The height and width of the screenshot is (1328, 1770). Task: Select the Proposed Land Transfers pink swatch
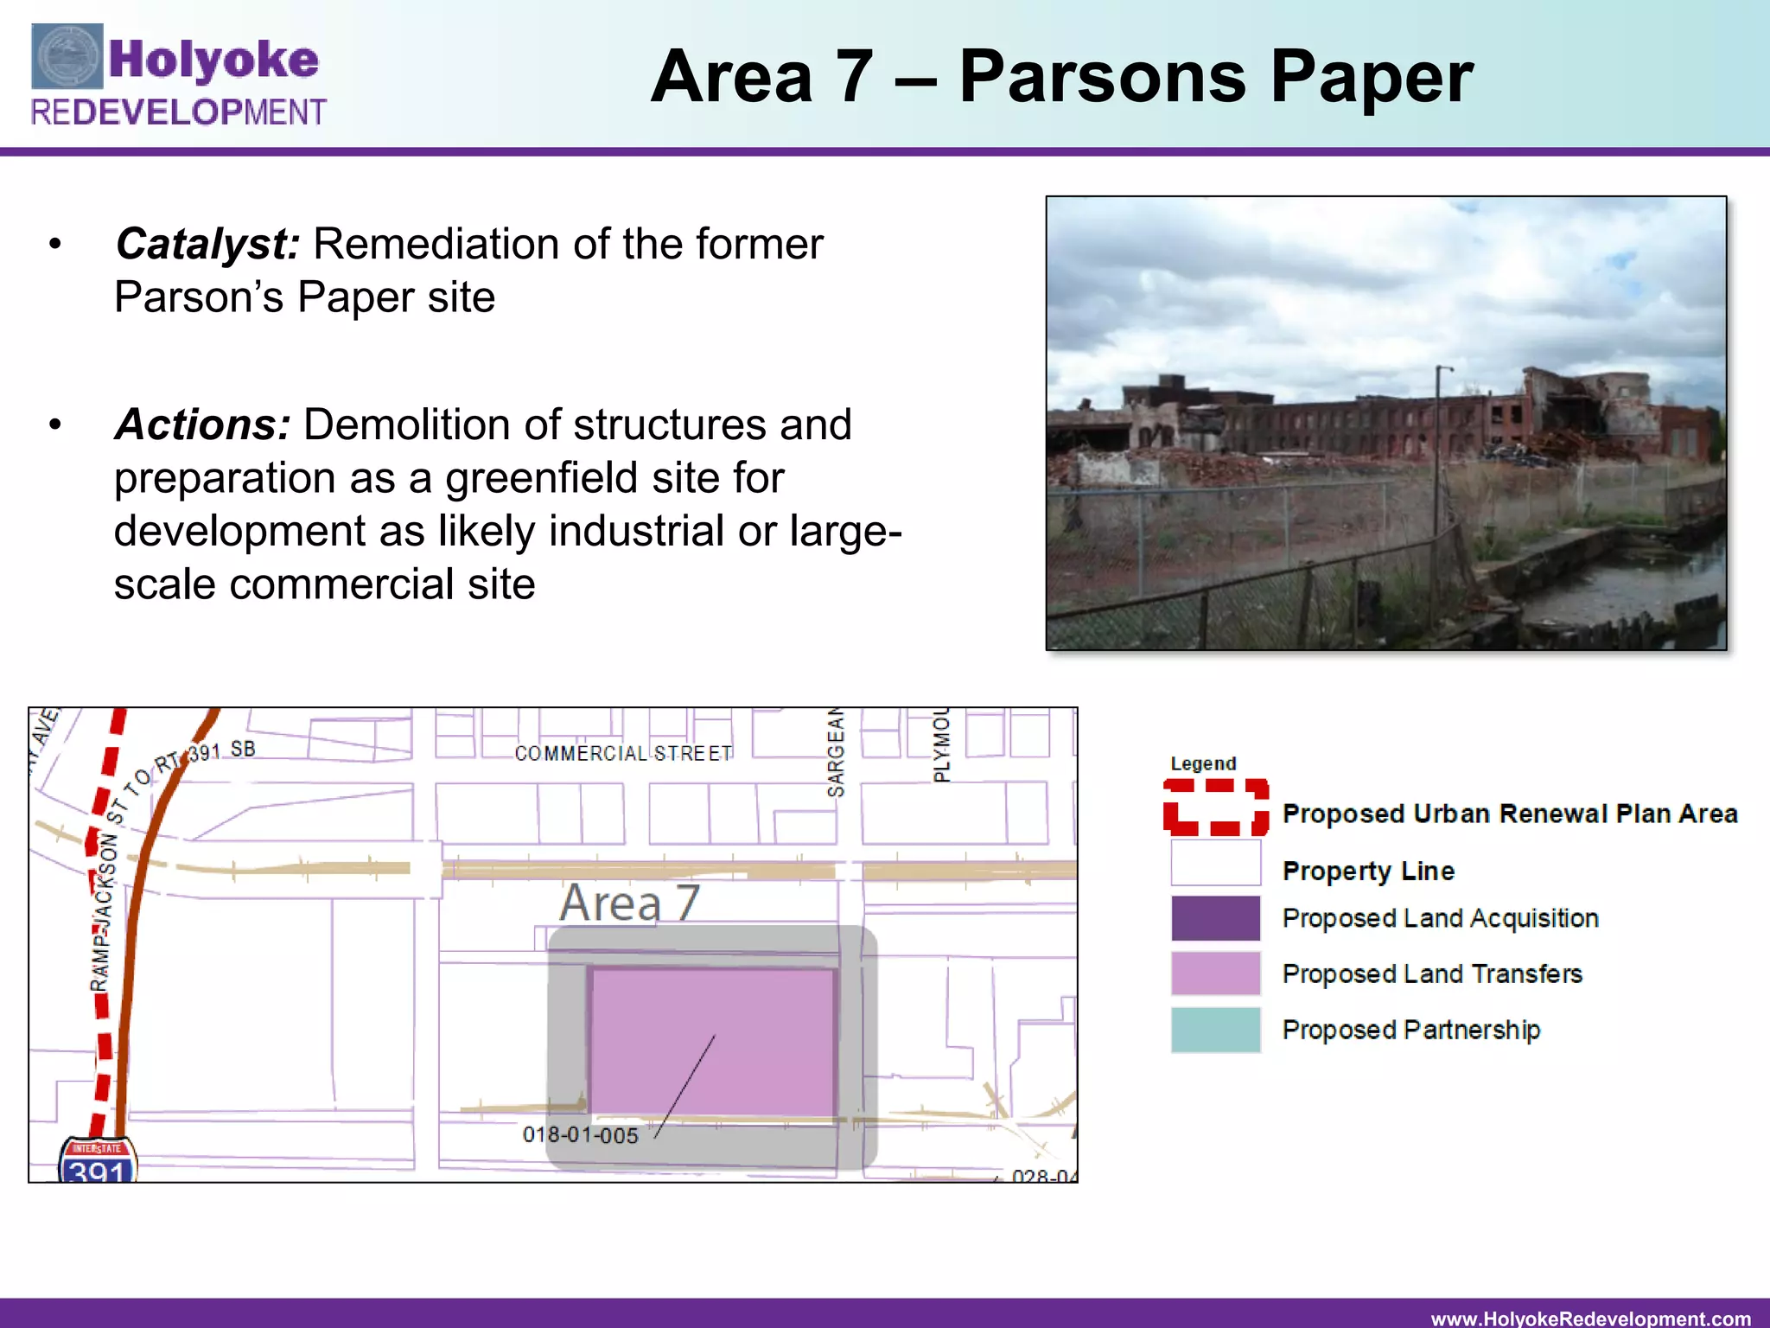pyautogui.click(x=1216, y=974)
